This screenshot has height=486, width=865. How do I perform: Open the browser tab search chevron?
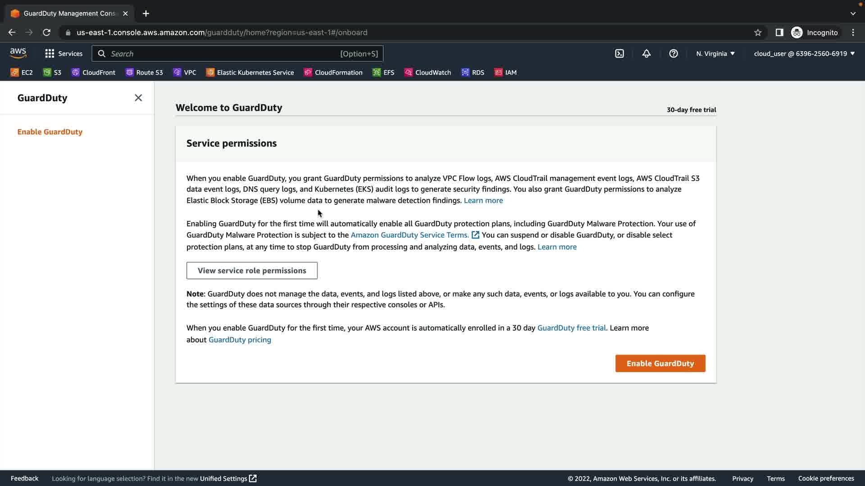pyautogui.click(x=853, y=13)
